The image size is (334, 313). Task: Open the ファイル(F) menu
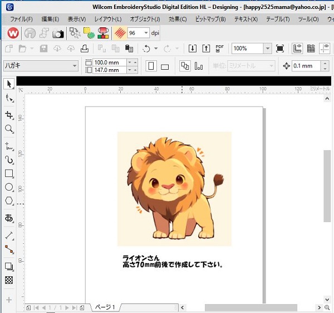[x=21, y=20]
